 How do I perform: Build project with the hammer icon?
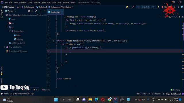coord(133,7)
